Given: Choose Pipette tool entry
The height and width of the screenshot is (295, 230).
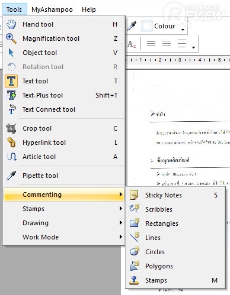Looking at the screenshot, I should pyautogui.click(x=64, y=176).
